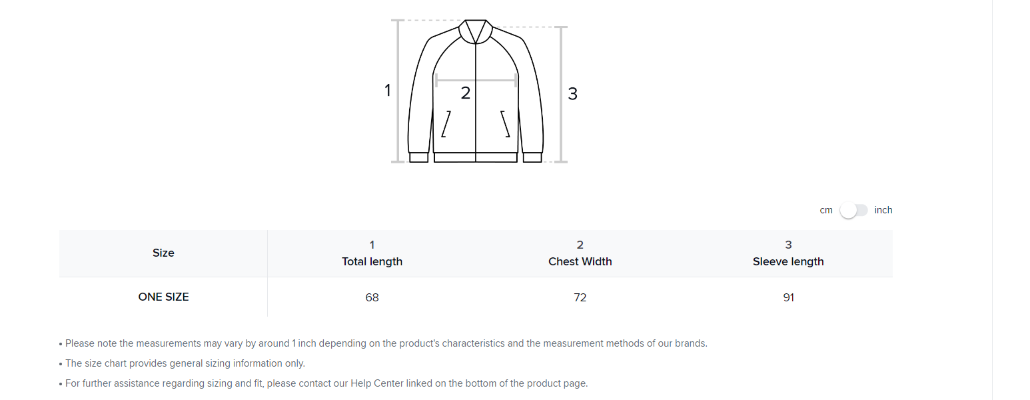The height and width of the screenshot is (400, 1030).
Task: Select the inch unit label
Action: click(x=883, y=210)
